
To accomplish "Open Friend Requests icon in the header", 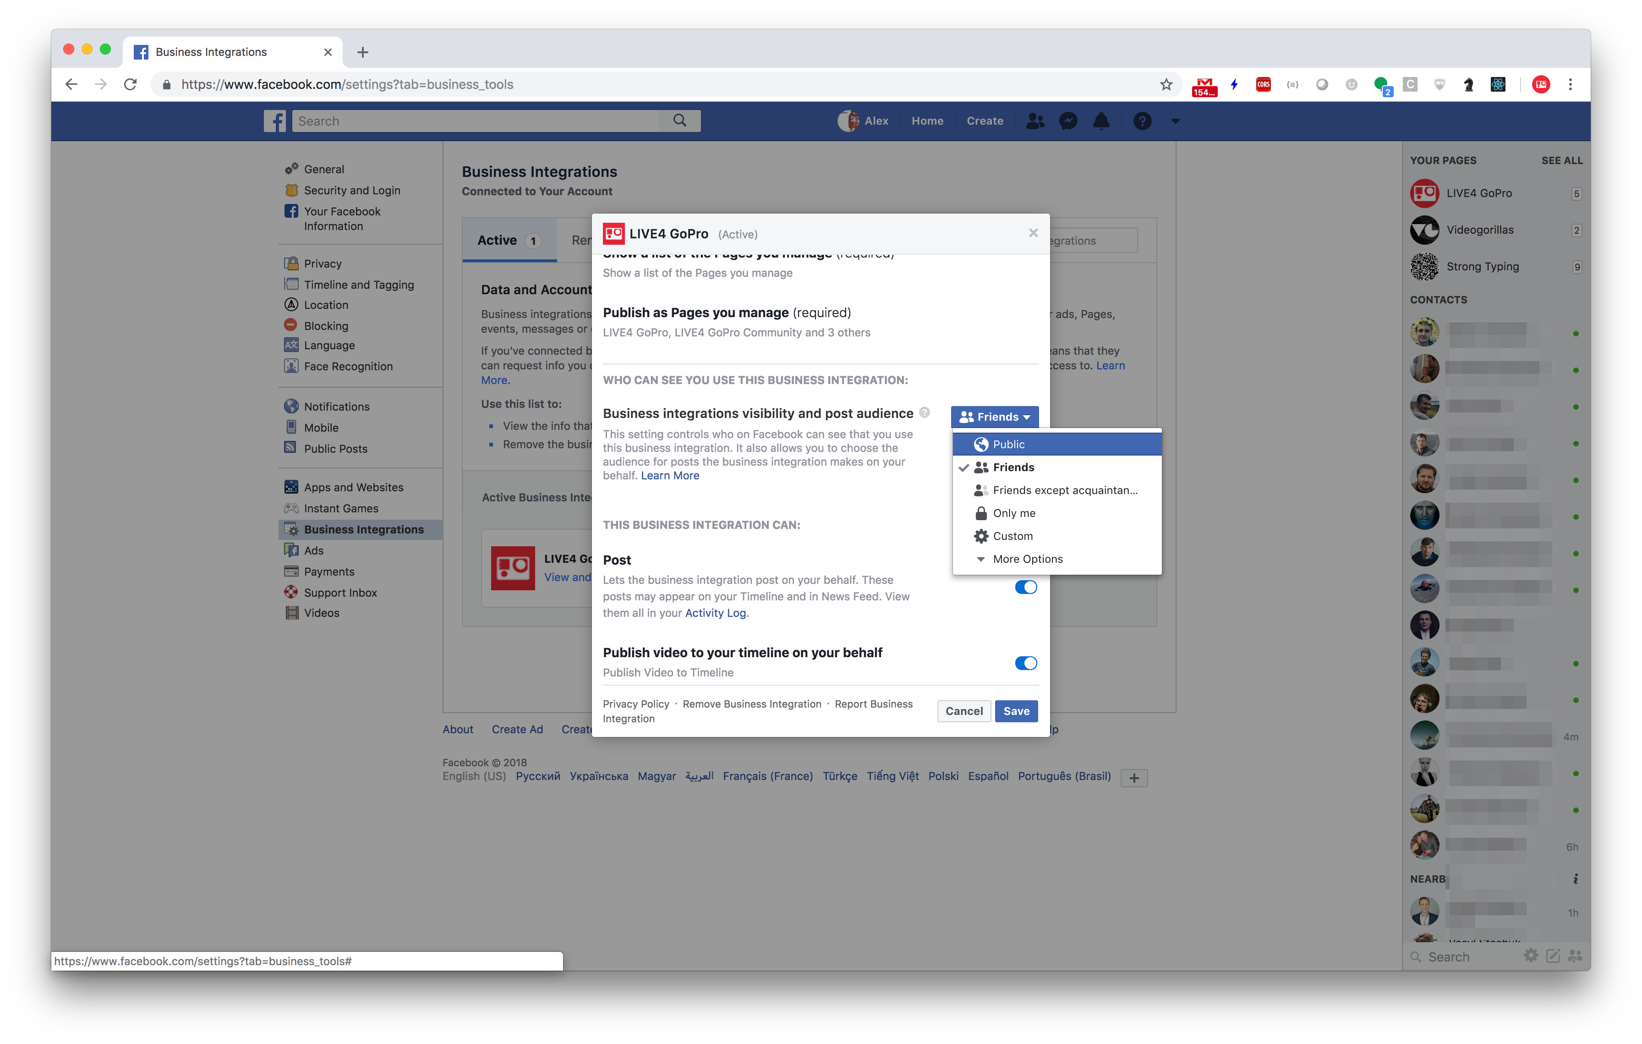I will click(x=1035, y=121).
